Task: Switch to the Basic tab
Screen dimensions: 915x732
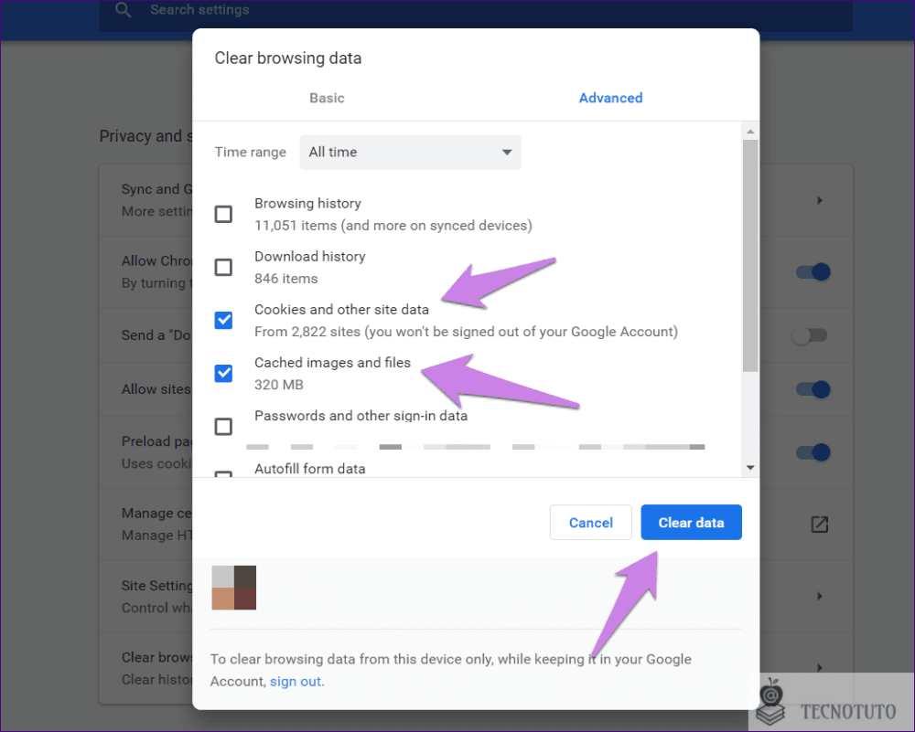Action: click(327, 98)
